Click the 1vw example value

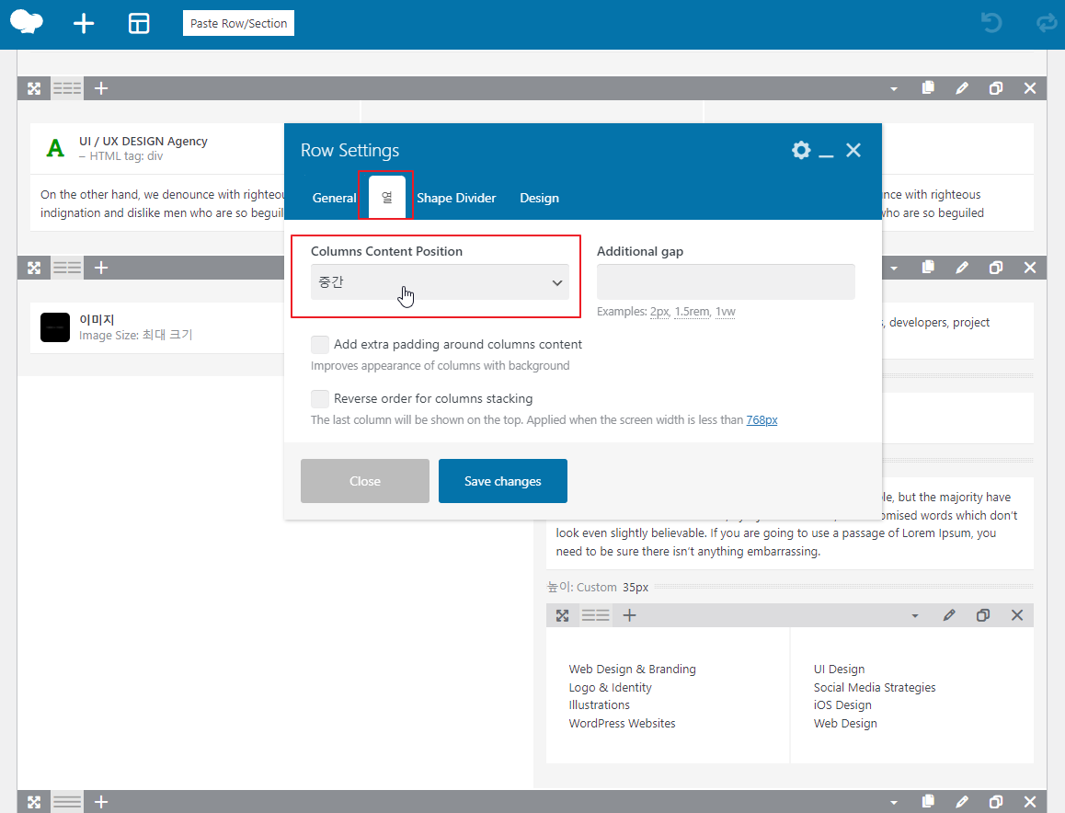tap(726, 312)
